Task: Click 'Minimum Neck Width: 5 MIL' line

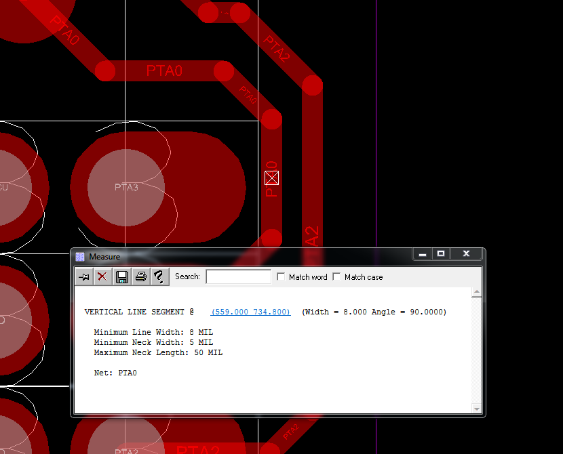Action: [153, 342]
